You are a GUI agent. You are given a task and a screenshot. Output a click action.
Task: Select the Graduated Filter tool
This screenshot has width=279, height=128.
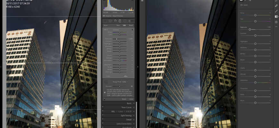click(x=120, y=21)
